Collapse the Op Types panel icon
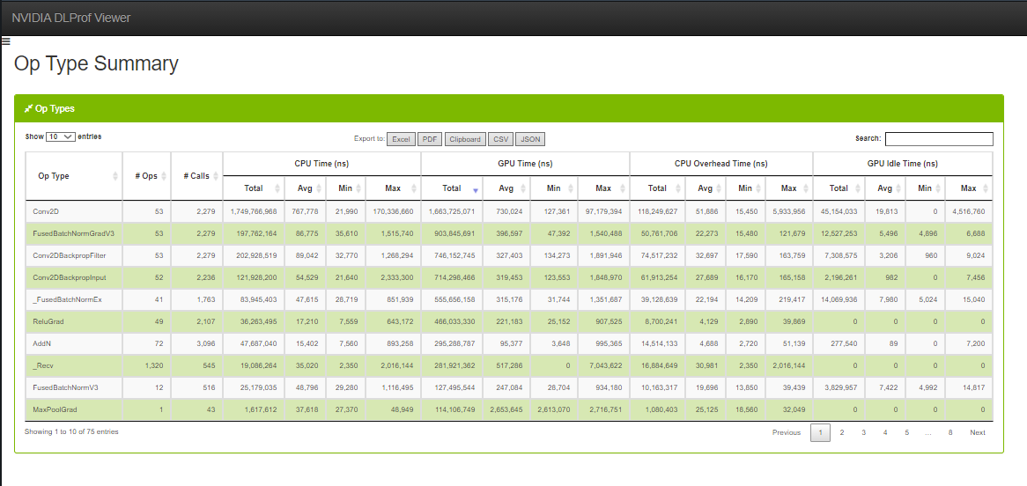1027x486 pixels. (x=29, y=108)
